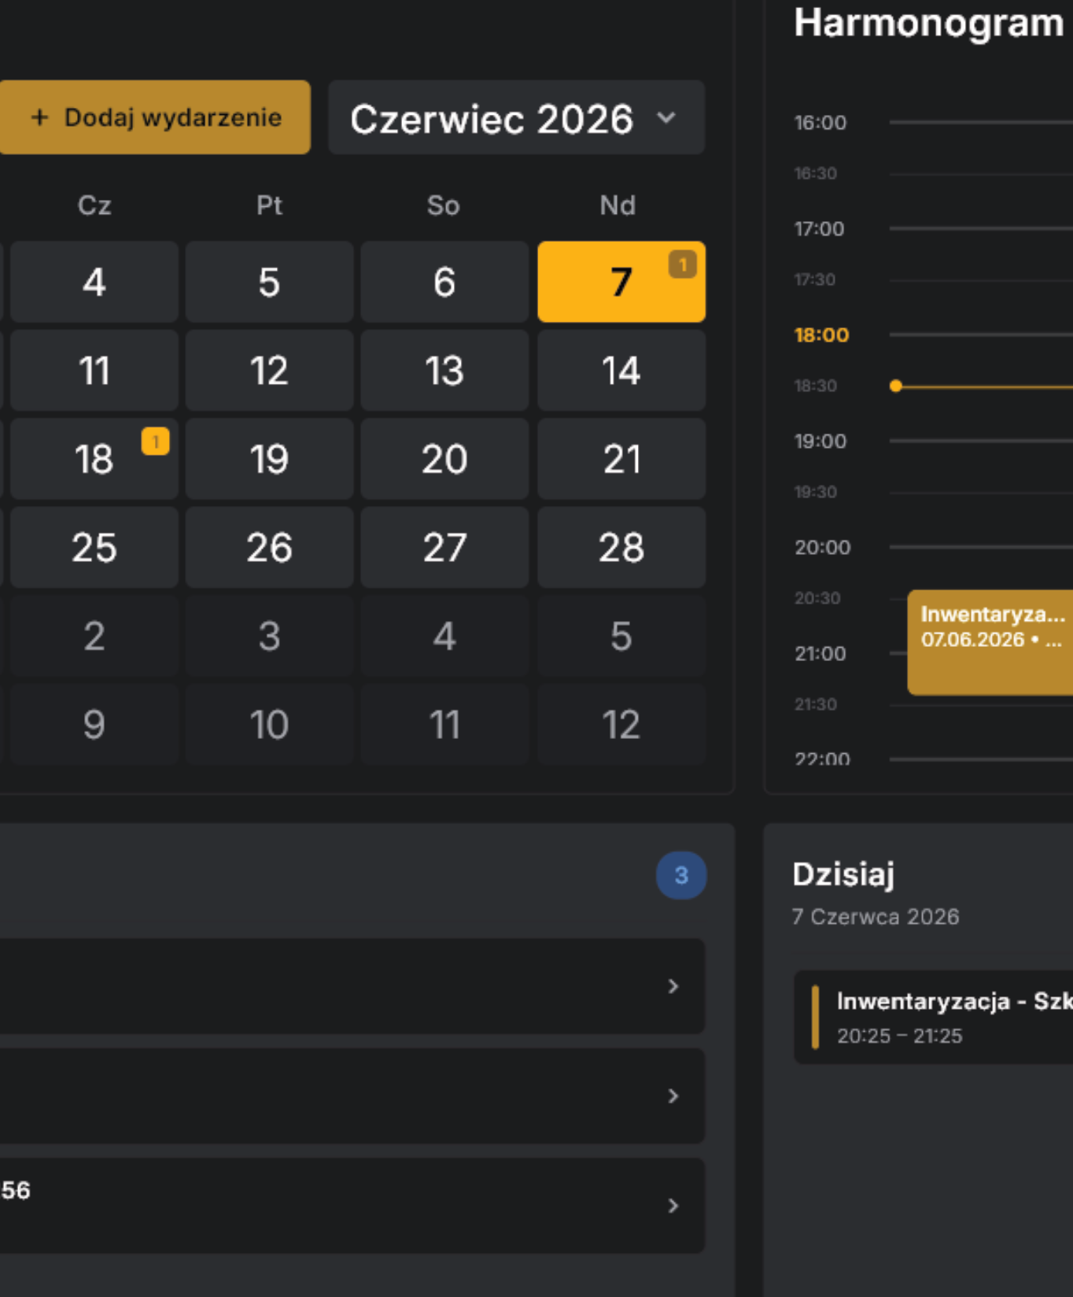
Task: Click the Nd weekday header
Action: click(618, 205)
